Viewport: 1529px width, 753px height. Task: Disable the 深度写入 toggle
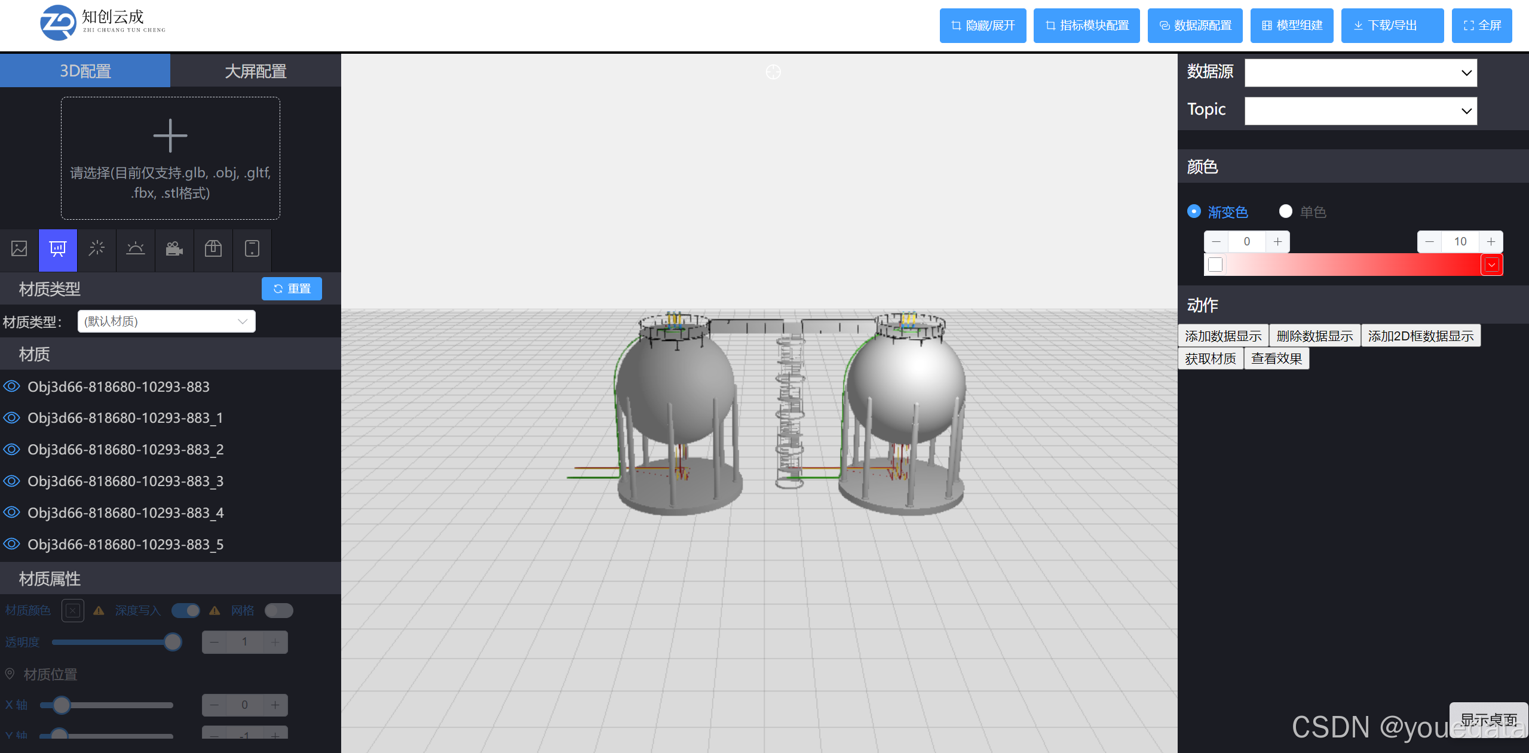(185, 610)
